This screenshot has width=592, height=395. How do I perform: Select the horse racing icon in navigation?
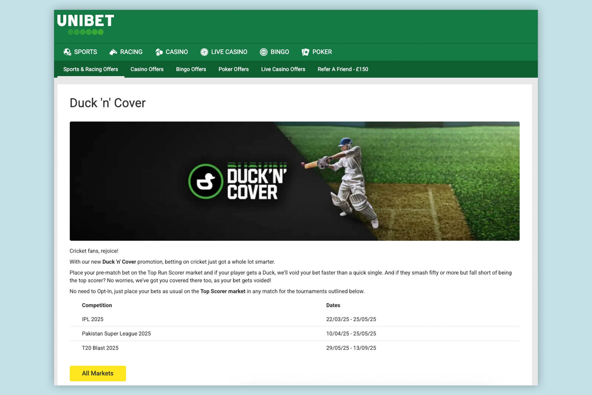(113, 52)
